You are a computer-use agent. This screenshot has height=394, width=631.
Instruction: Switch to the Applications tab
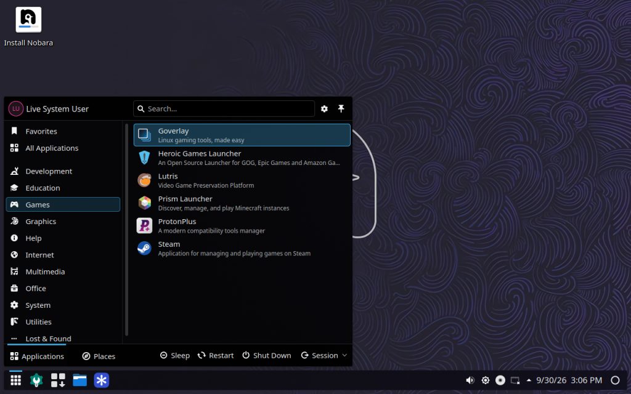37,356
